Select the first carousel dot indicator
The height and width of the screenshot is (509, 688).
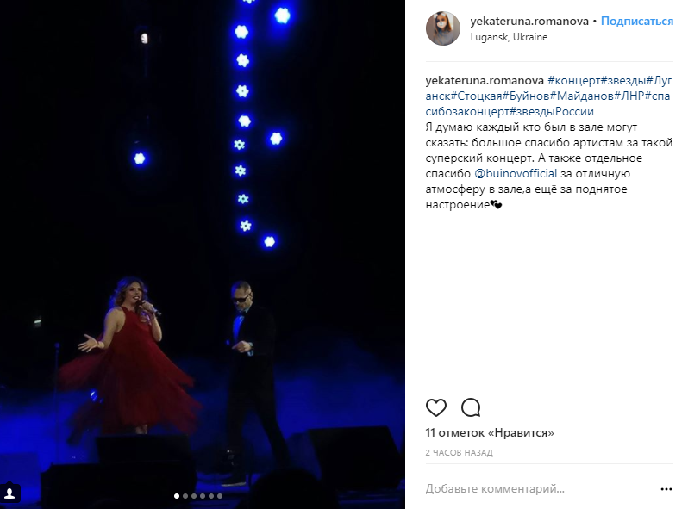[177, 496]
